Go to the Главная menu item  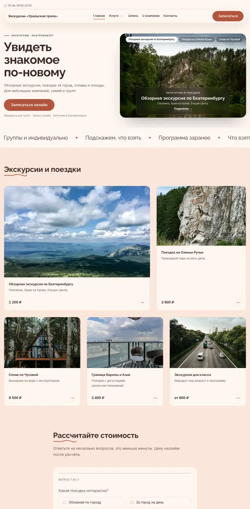click(99, 16)
